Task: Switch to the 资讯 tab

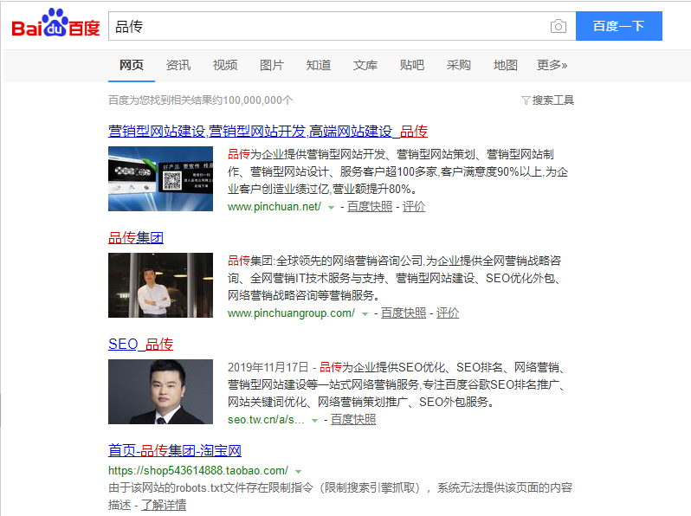Action: click(178, 65)
